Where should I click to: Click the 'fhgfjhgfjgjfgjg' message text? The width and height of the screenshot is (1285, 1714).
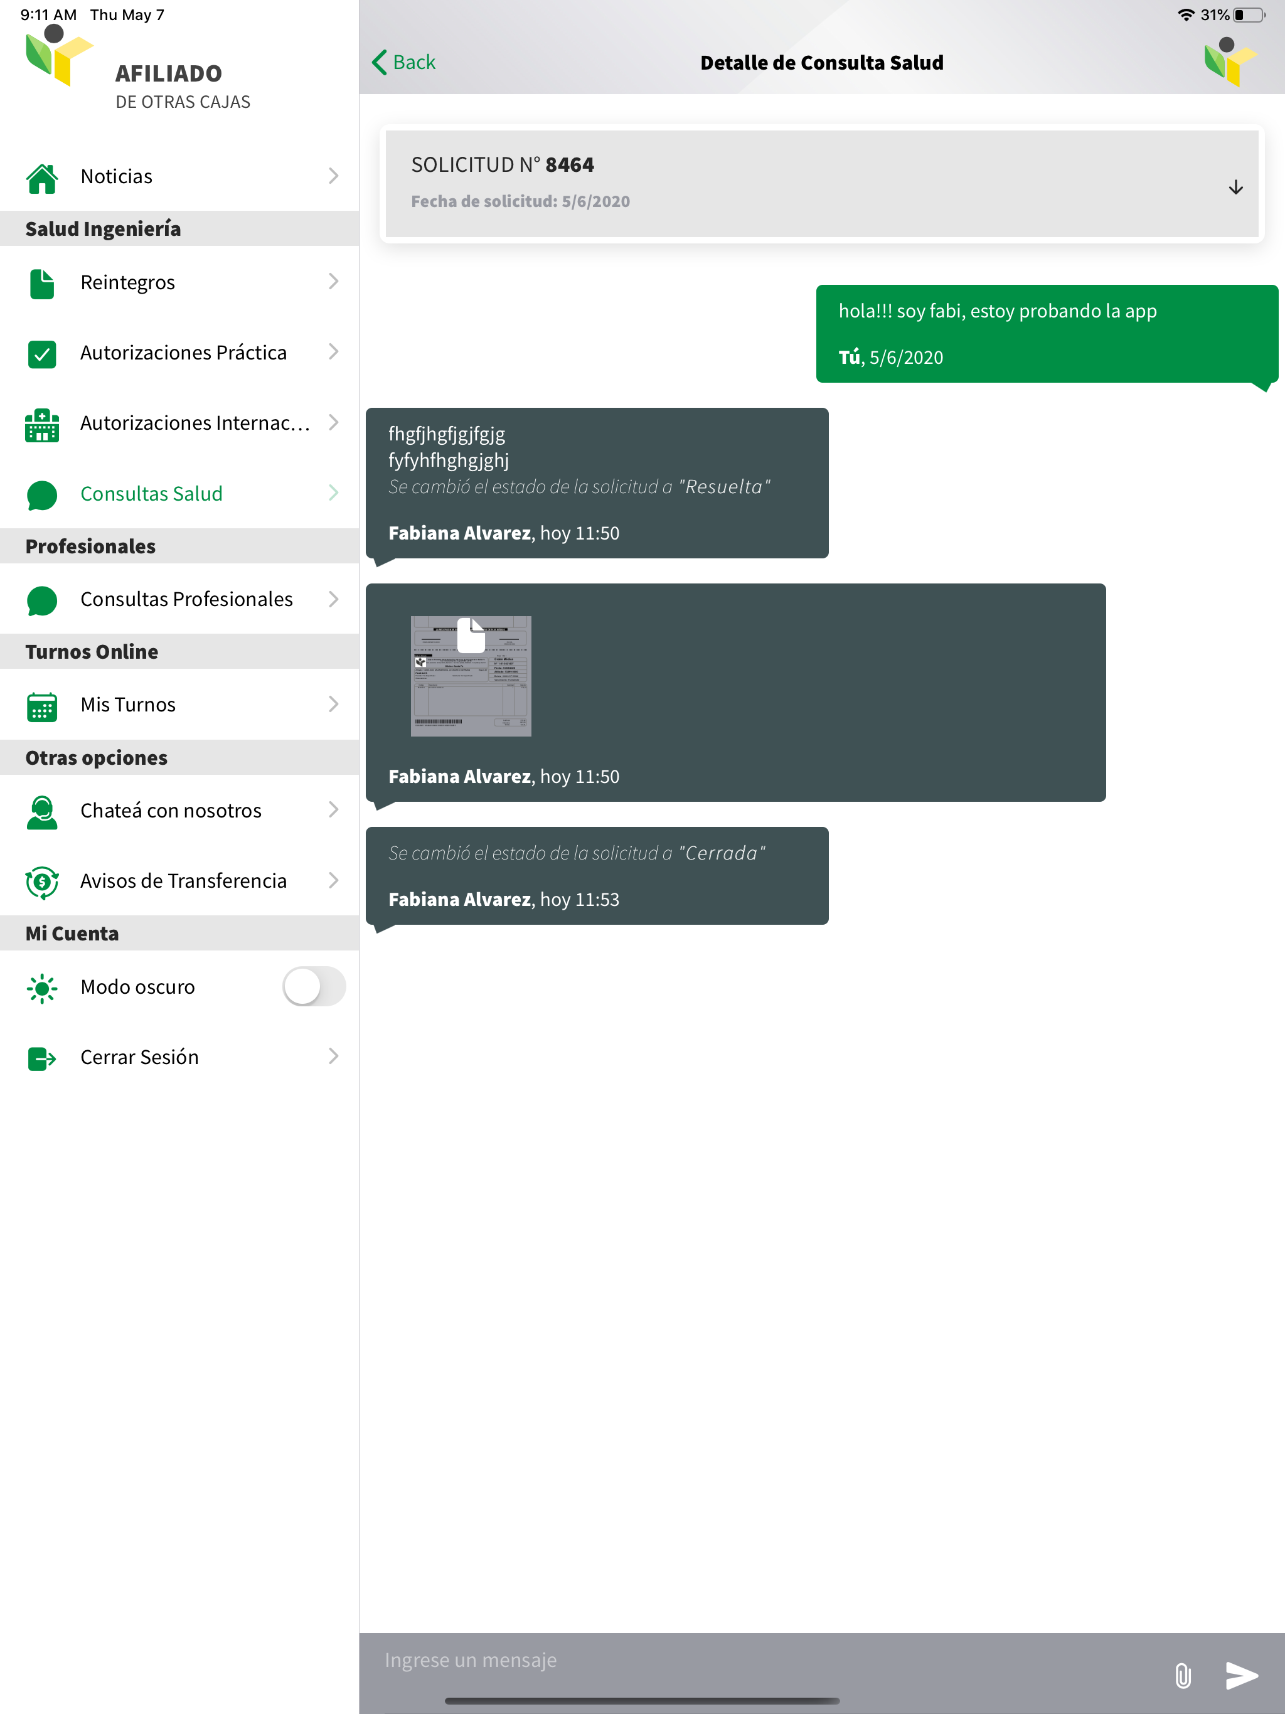(446, 434)
